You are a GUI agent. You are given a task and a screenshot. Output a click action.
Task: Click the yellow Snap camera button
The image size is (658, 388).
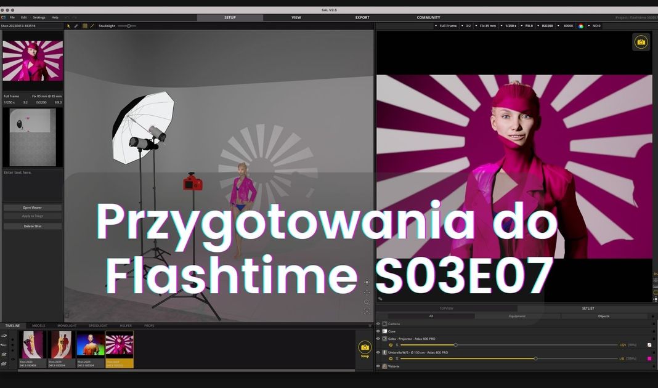coord(365,348)
